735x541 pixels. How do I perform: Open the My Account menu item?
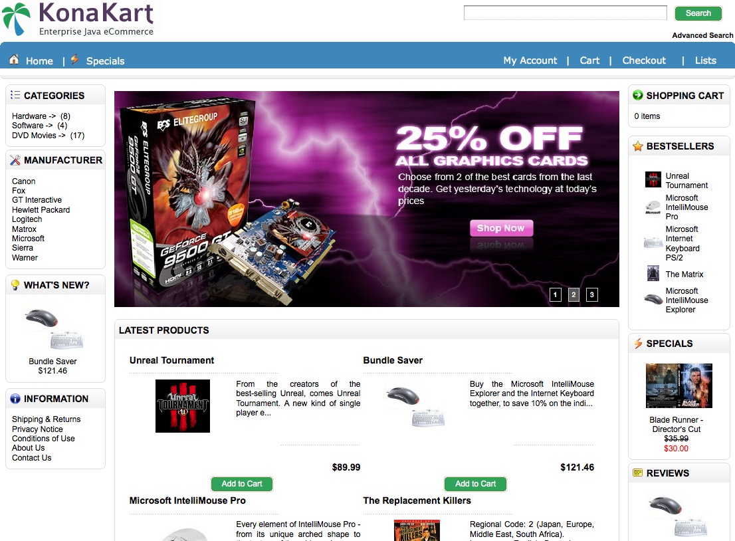530,60
